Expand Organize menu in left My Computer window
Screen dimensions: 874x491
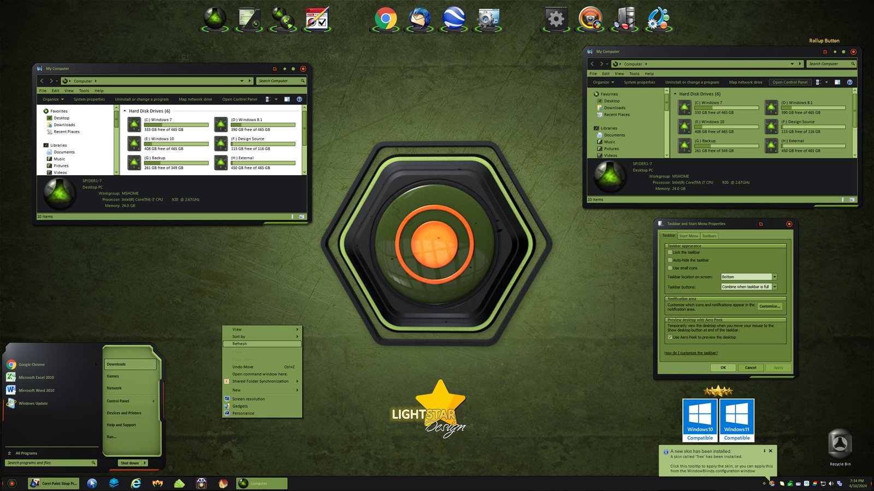tap(53, 99)
